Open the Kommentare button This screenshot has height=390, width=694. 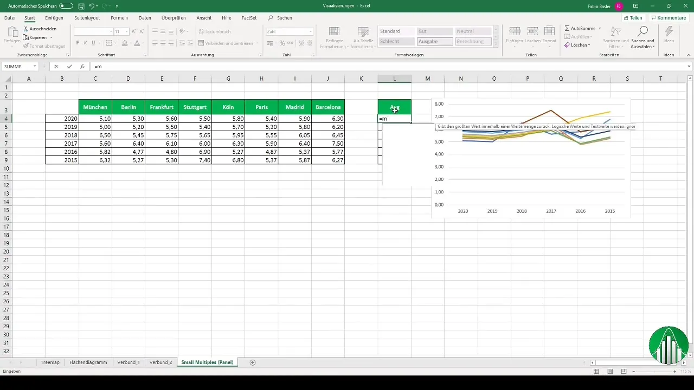pyautogui.click(x=668, y=18)
